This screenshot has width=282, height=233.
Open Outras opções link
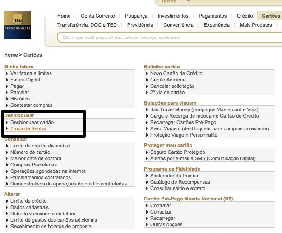click(x=166, y=224)
